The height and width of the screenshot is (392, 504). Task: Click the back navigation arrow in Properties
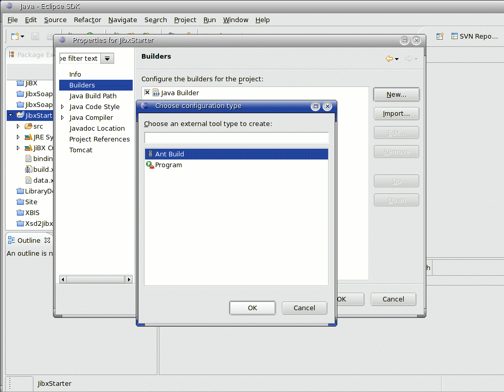[389, 59]
